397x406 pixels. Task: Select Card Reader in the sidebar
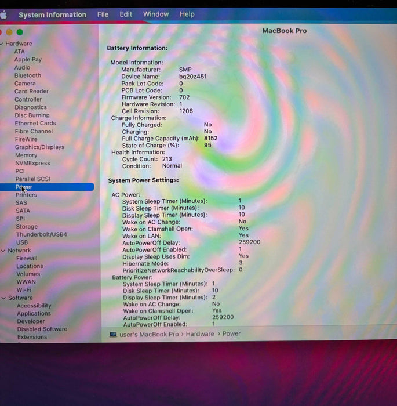31,91
